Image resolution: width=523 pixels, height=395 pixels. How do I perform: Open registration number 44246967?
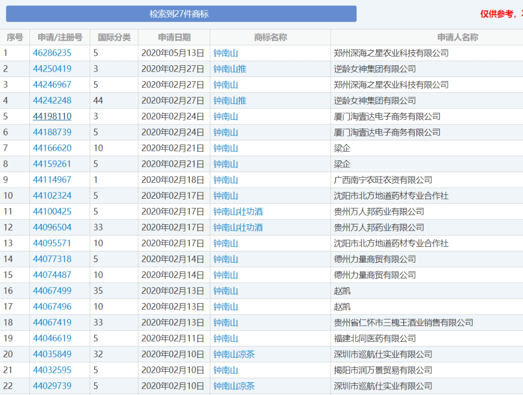coord(52,85)
